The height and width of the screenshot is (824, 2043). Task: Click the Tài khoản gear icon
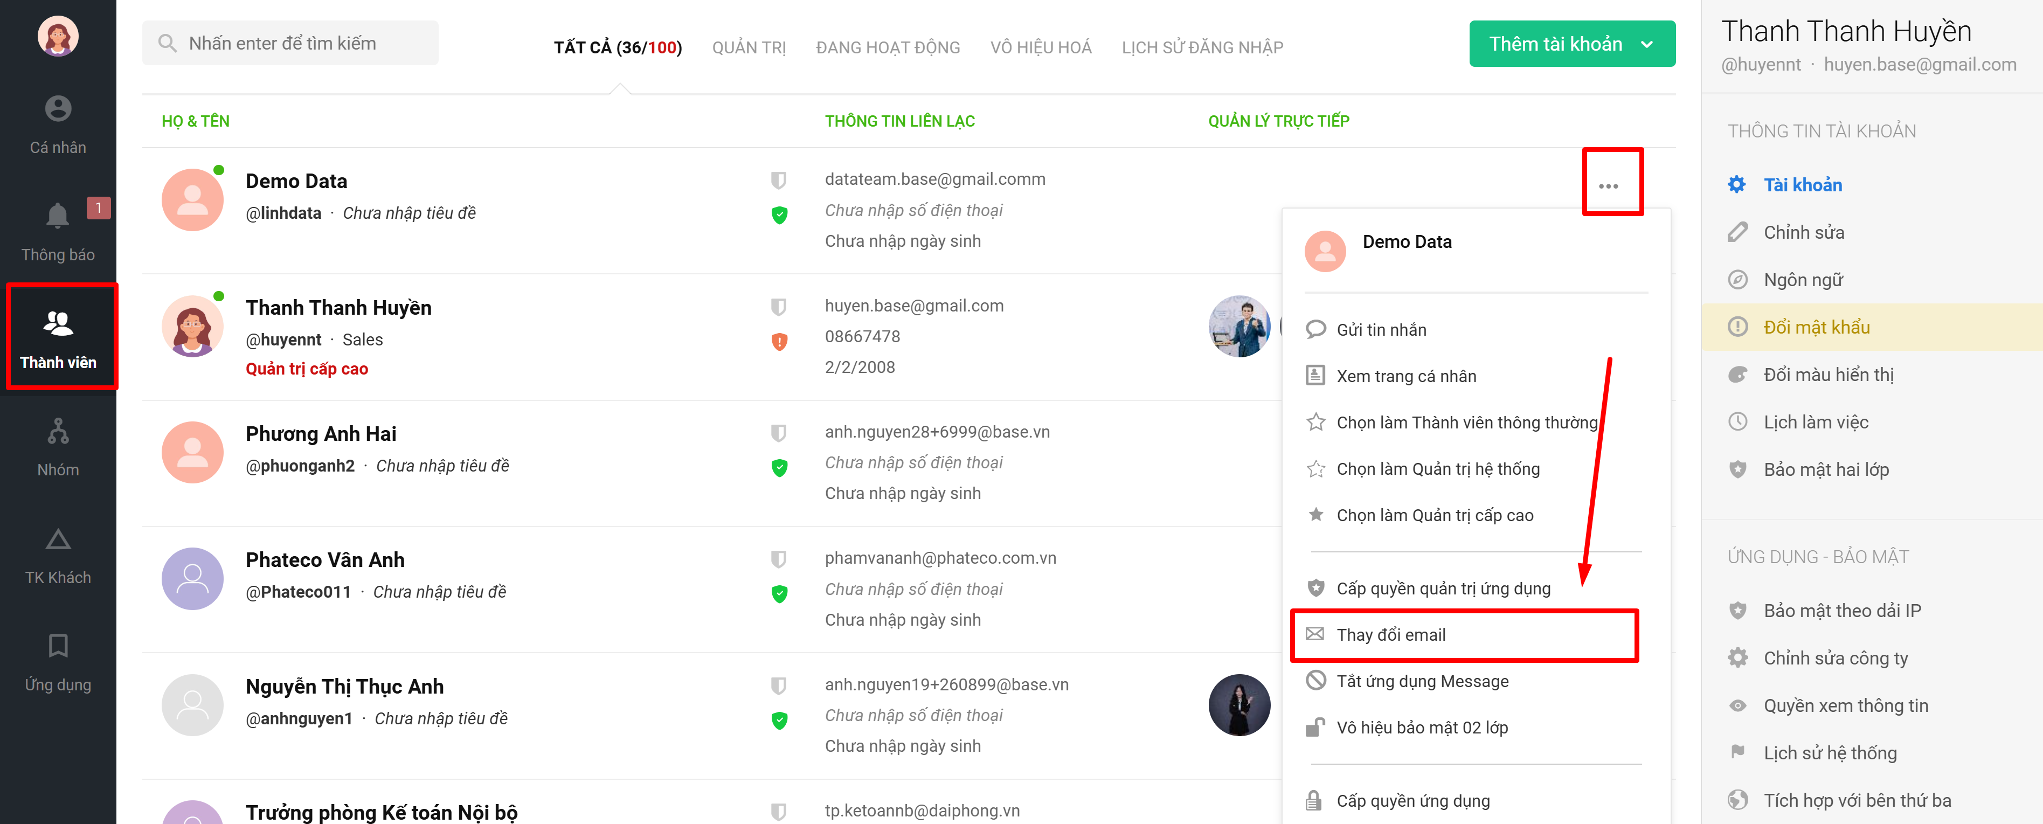(1736, 185)
